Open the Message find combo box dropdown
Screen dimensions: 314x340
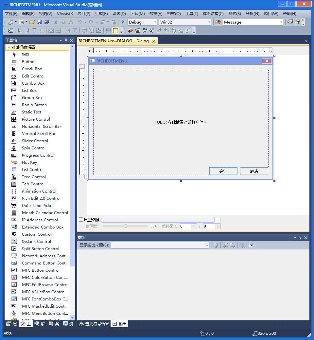coord(281,22)
